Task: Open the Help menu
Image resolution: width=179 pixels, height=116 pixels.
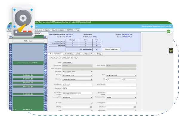Action: [x=77, y=30]
